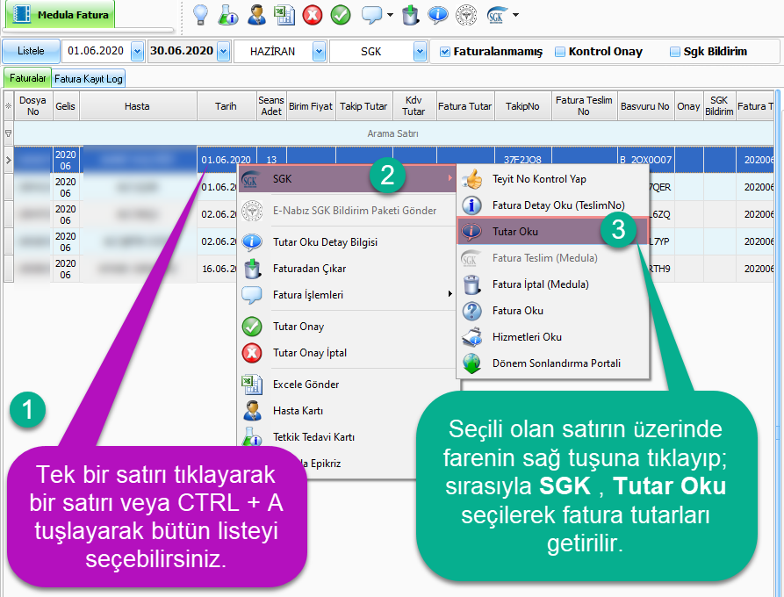Open the start date 01.06.2020 dropdown
This screenshot has width=784, height=597.
coord(137,52)
